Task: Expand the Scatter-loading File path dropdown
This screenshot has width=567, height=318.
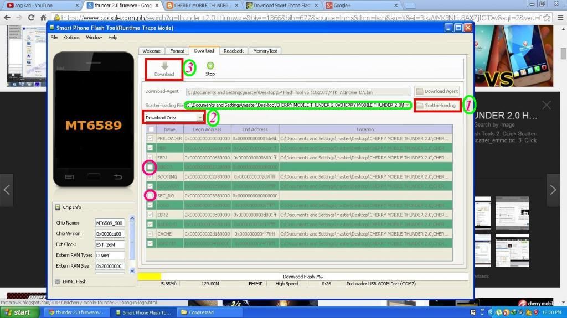Action: pos(408,105)
